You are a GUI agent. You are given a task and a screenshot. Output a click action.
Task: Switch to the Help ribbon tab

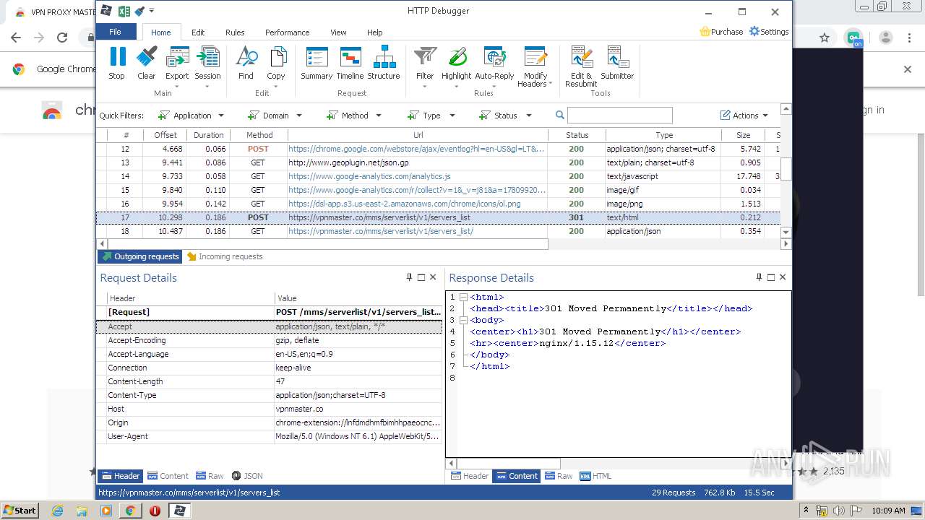[374, 32]
